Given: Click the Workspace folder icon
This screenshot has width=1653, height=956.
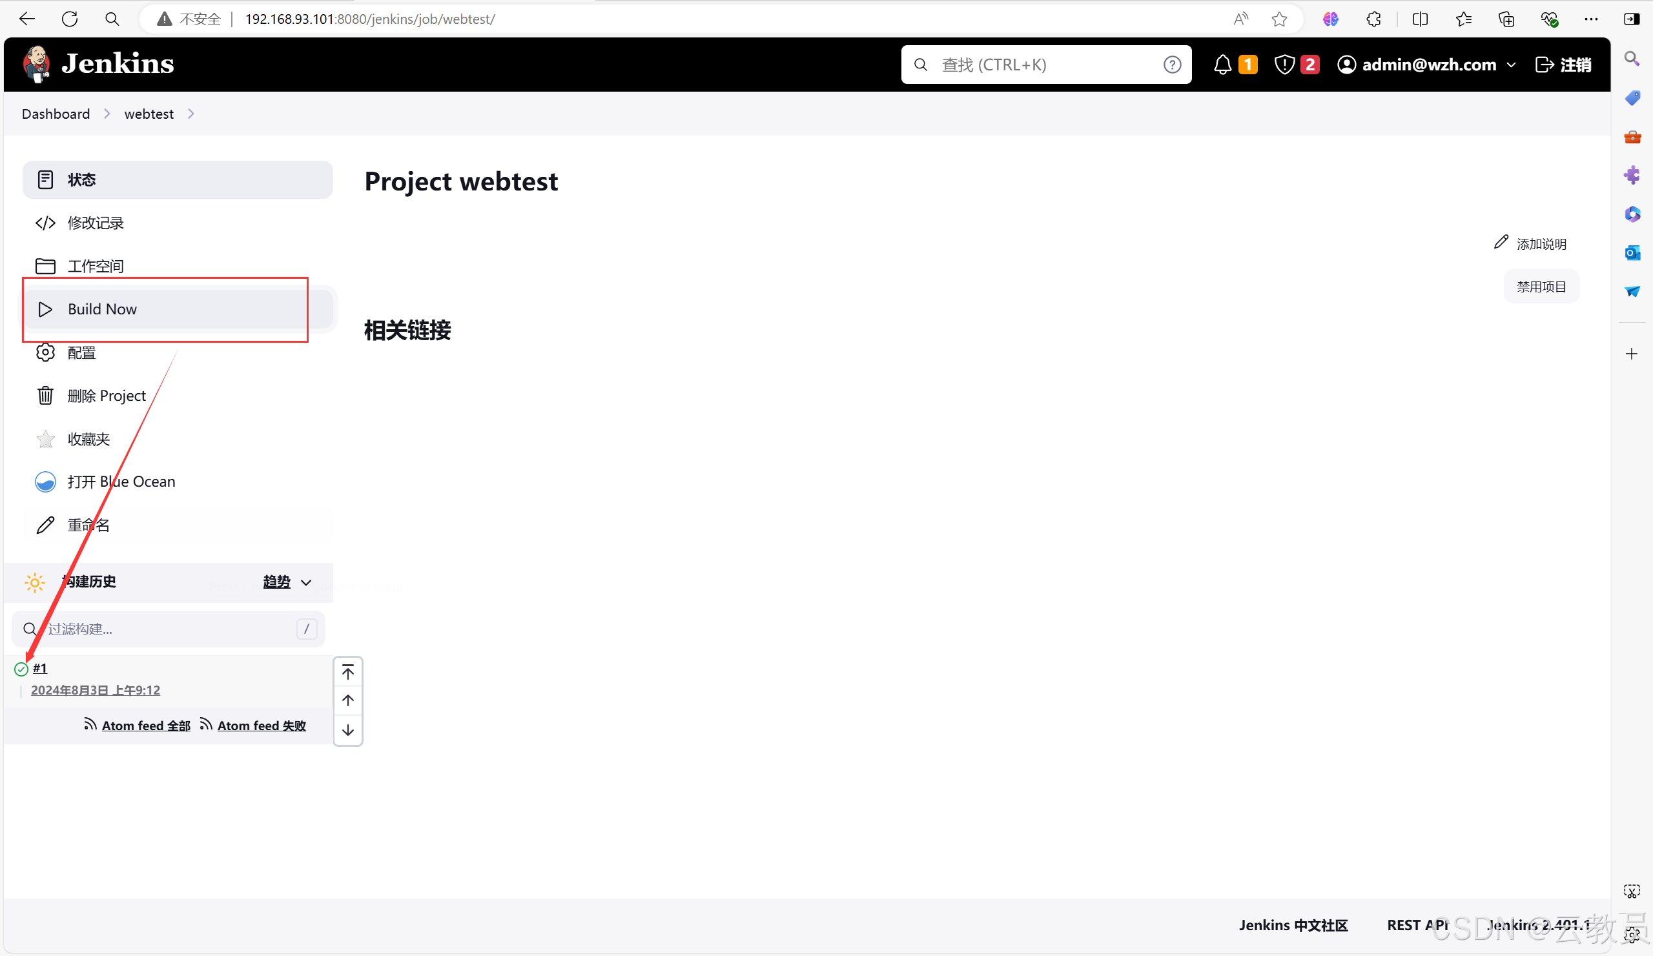Looking at the screenshot, I should point(45,265).
